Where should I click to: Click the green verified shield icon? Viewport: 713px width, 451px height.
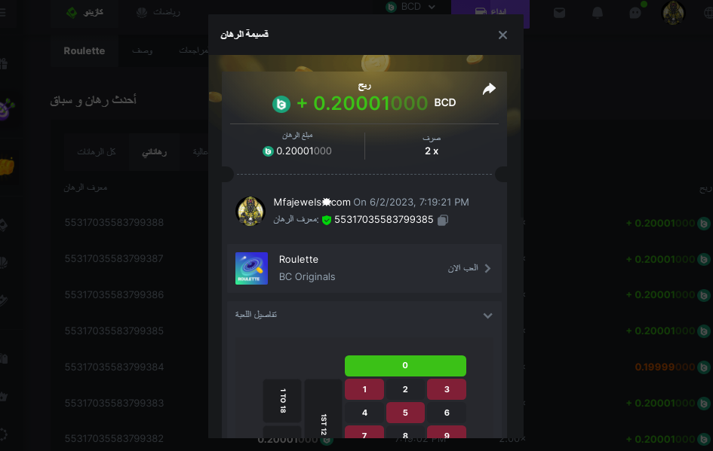[327, 220]
